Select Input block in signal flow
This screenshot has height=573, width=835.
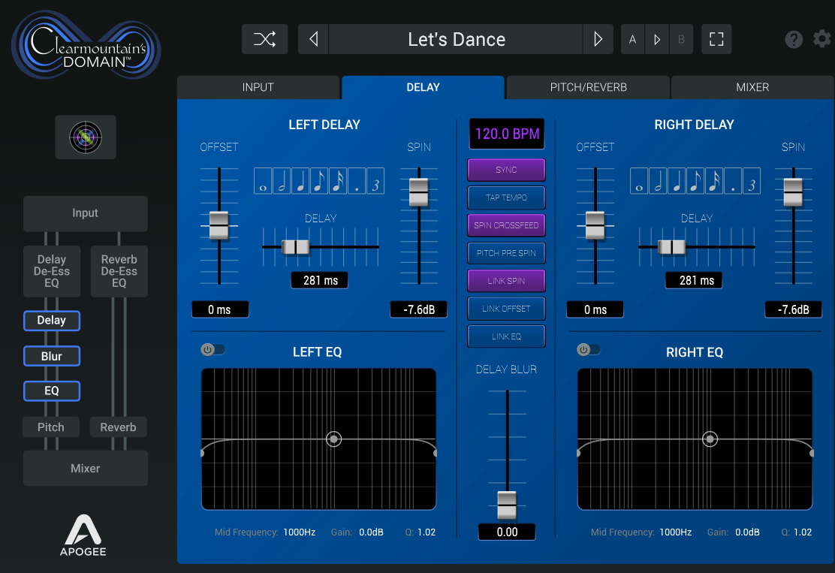click(85, 213)
